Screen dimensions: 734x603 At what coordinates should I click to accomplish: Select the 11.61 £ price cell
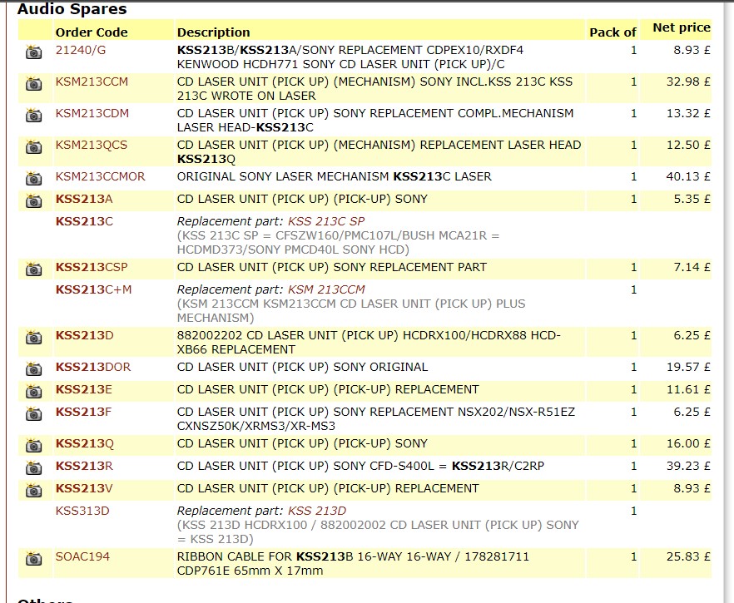688,389
